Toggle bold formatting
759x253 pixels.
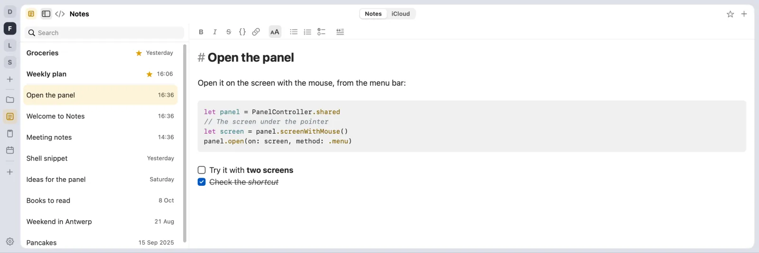point(201,32)
